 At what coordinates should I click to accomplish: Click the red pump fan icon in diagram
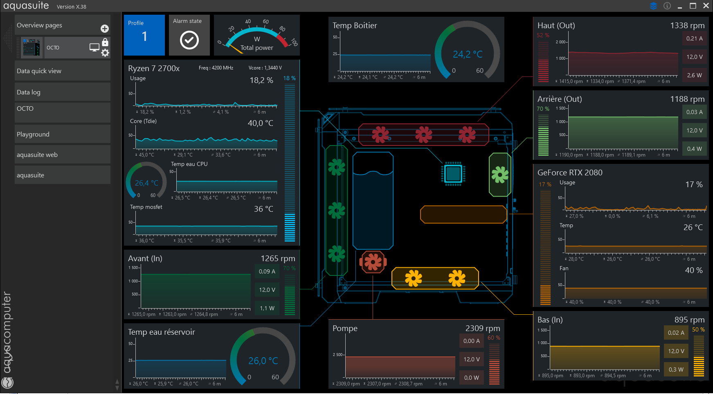pos(373,262)
